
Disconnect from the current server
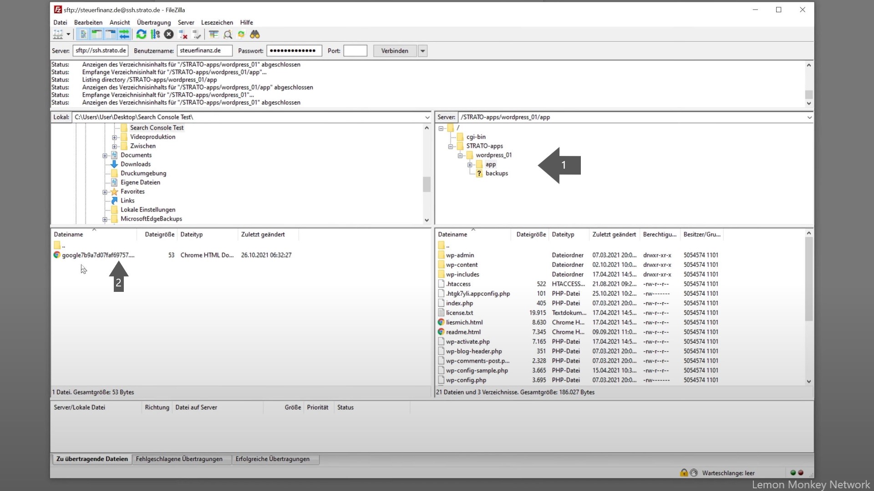point(183,34)
